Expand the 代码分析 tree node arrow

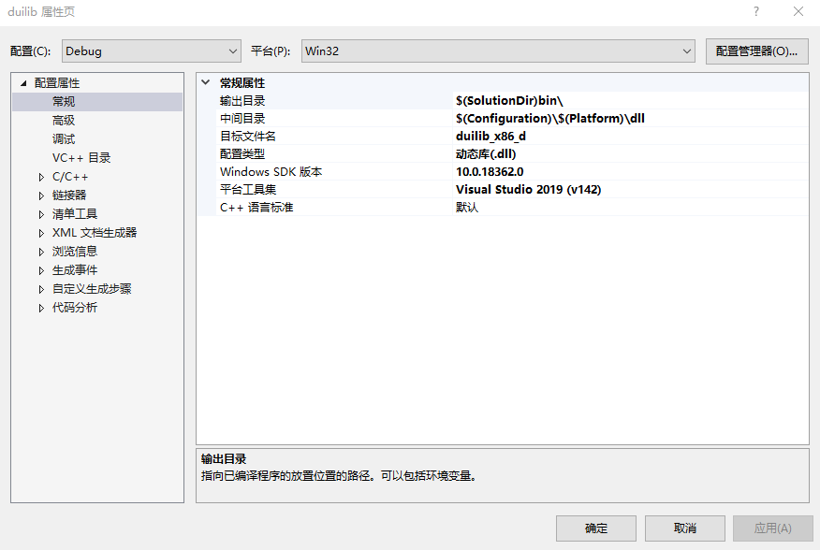41,308
